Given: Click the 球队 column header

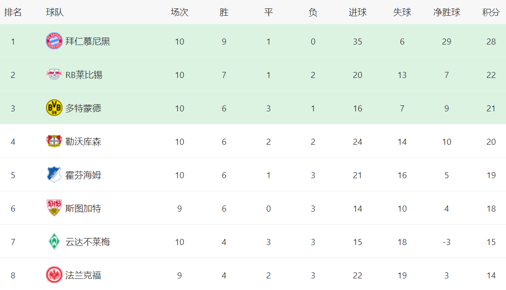Looking at the screenshot, I should tap(55, 13).
